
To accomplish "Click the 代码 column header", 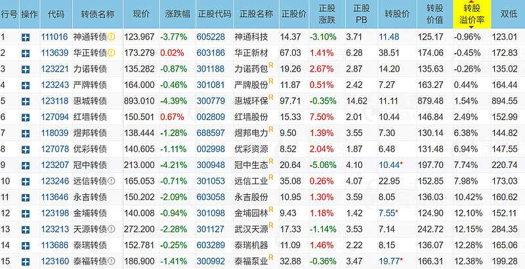I will click(x=56, y=14).
